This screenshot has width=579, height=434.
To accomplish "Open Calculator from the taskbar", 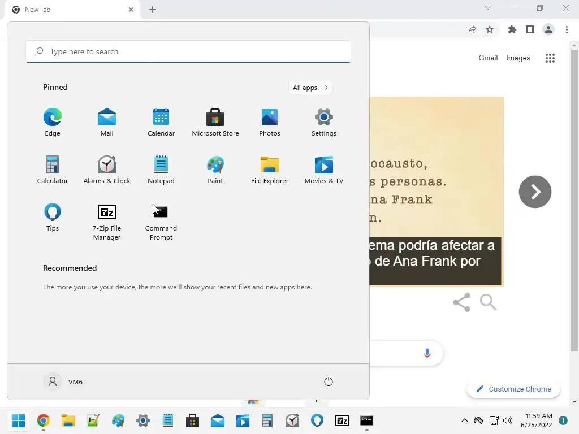I will [x=267, y=420].
